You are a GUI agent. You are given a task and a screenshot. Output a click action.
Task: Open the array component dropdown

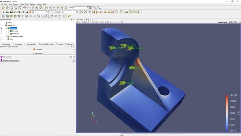[53, 12]
